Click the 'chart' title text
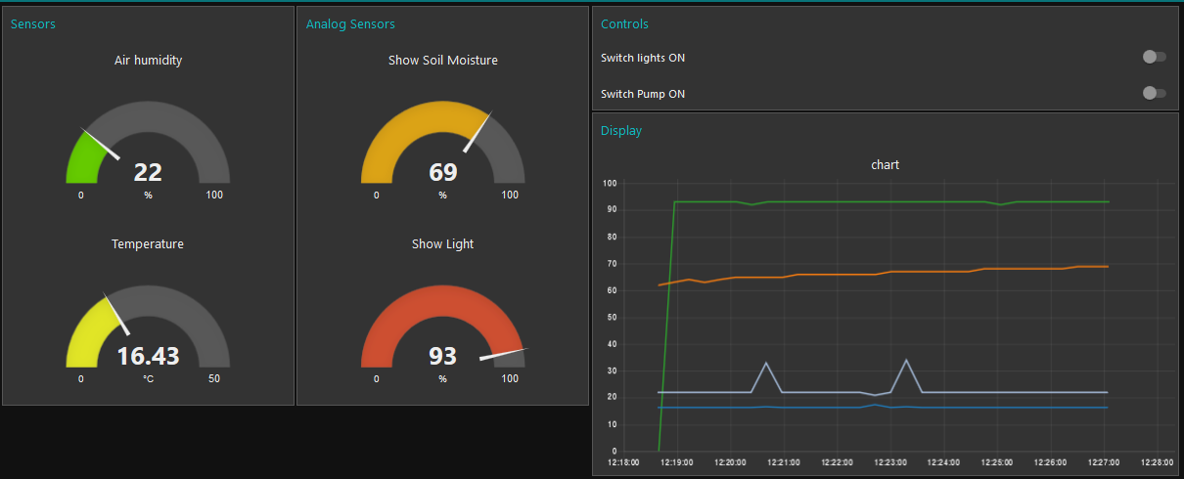Image resolution: width=1184 pixels, height=479 pixels. click(885, 164)
